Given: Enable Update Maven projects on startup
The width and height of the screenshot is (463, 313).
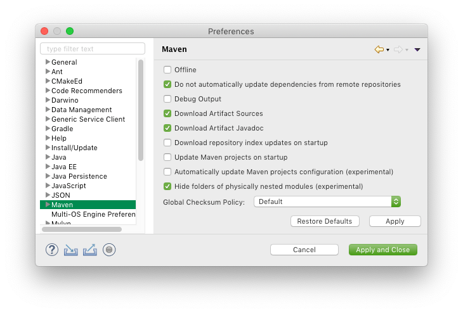Looking at the screenshot, I should (x=167, y=157).
